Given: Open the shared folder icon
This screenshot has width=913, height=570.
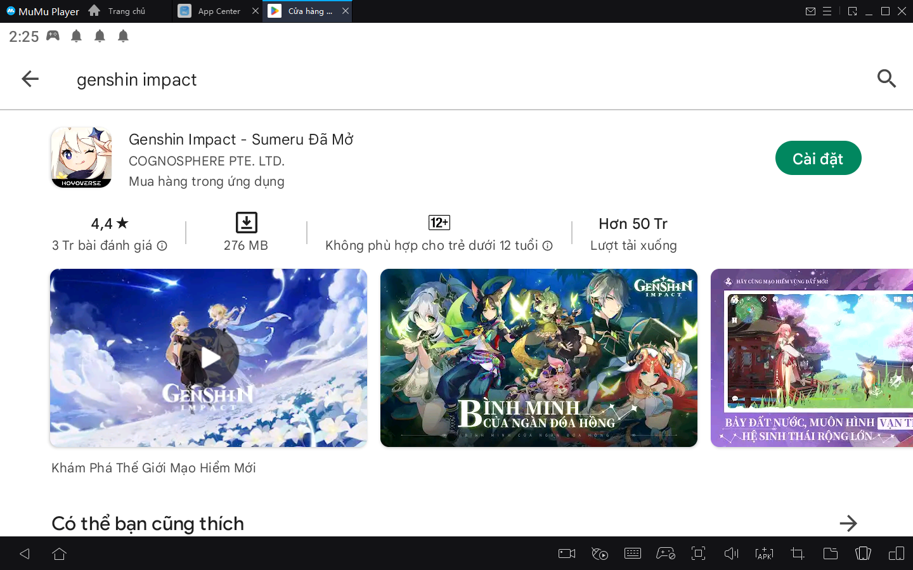Looking at the screenshot, I should coord(830,554).
